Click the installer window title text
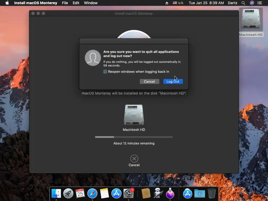 coord(134,14)
